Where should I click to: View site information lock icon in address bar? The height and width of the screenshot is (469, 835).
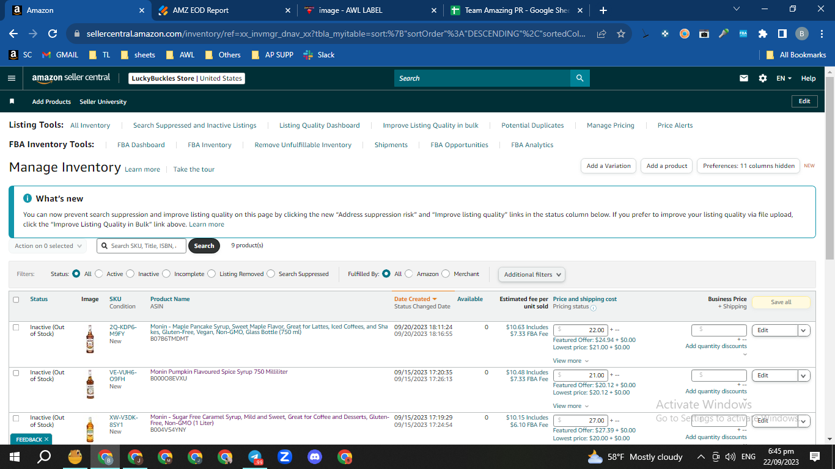(77, 34)
